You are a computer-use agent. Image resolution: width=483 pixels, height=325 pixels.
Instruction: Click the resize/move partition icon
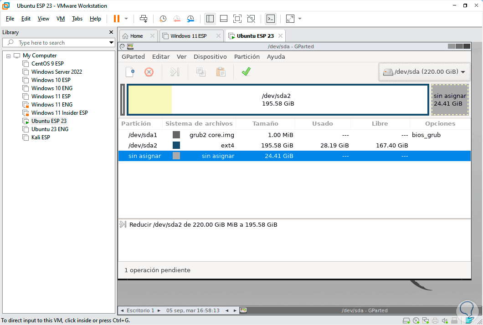(175, 72)
